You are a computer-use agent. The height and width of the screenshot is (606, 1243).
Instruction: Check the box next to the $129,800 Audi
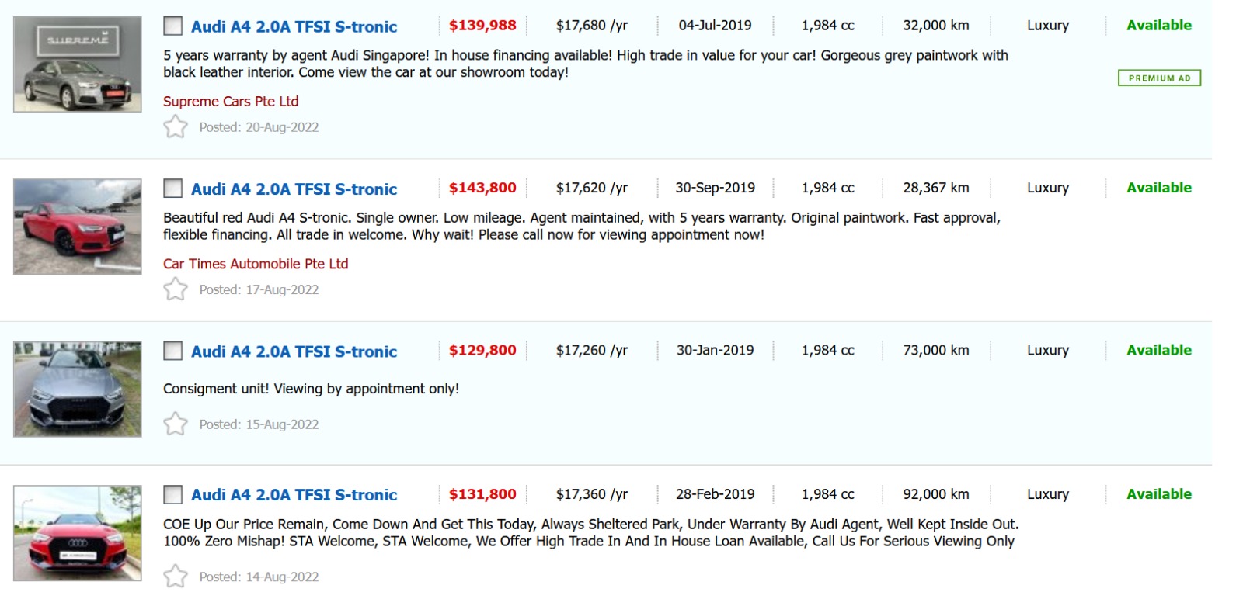(x=172, y=351)
